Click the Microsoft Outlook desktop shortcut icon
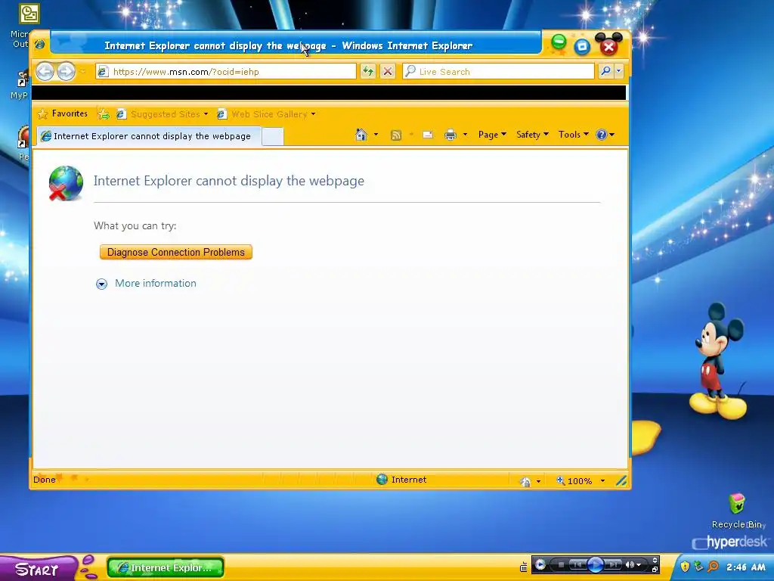The image size is (774, 581). 29,14
